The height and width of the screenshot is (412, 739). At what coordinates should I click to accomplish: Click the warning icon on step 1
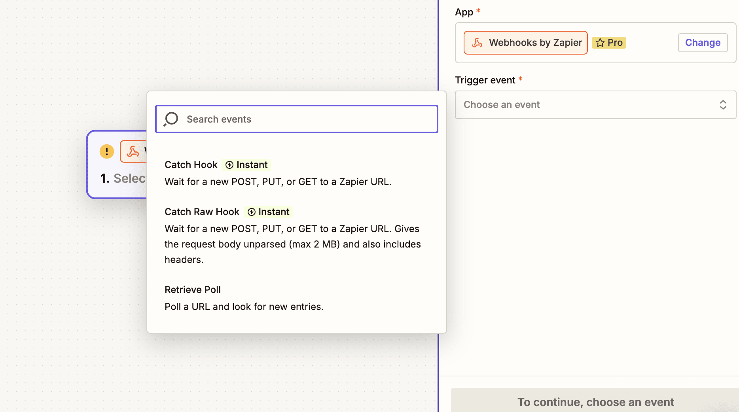[x=106, y=151]
